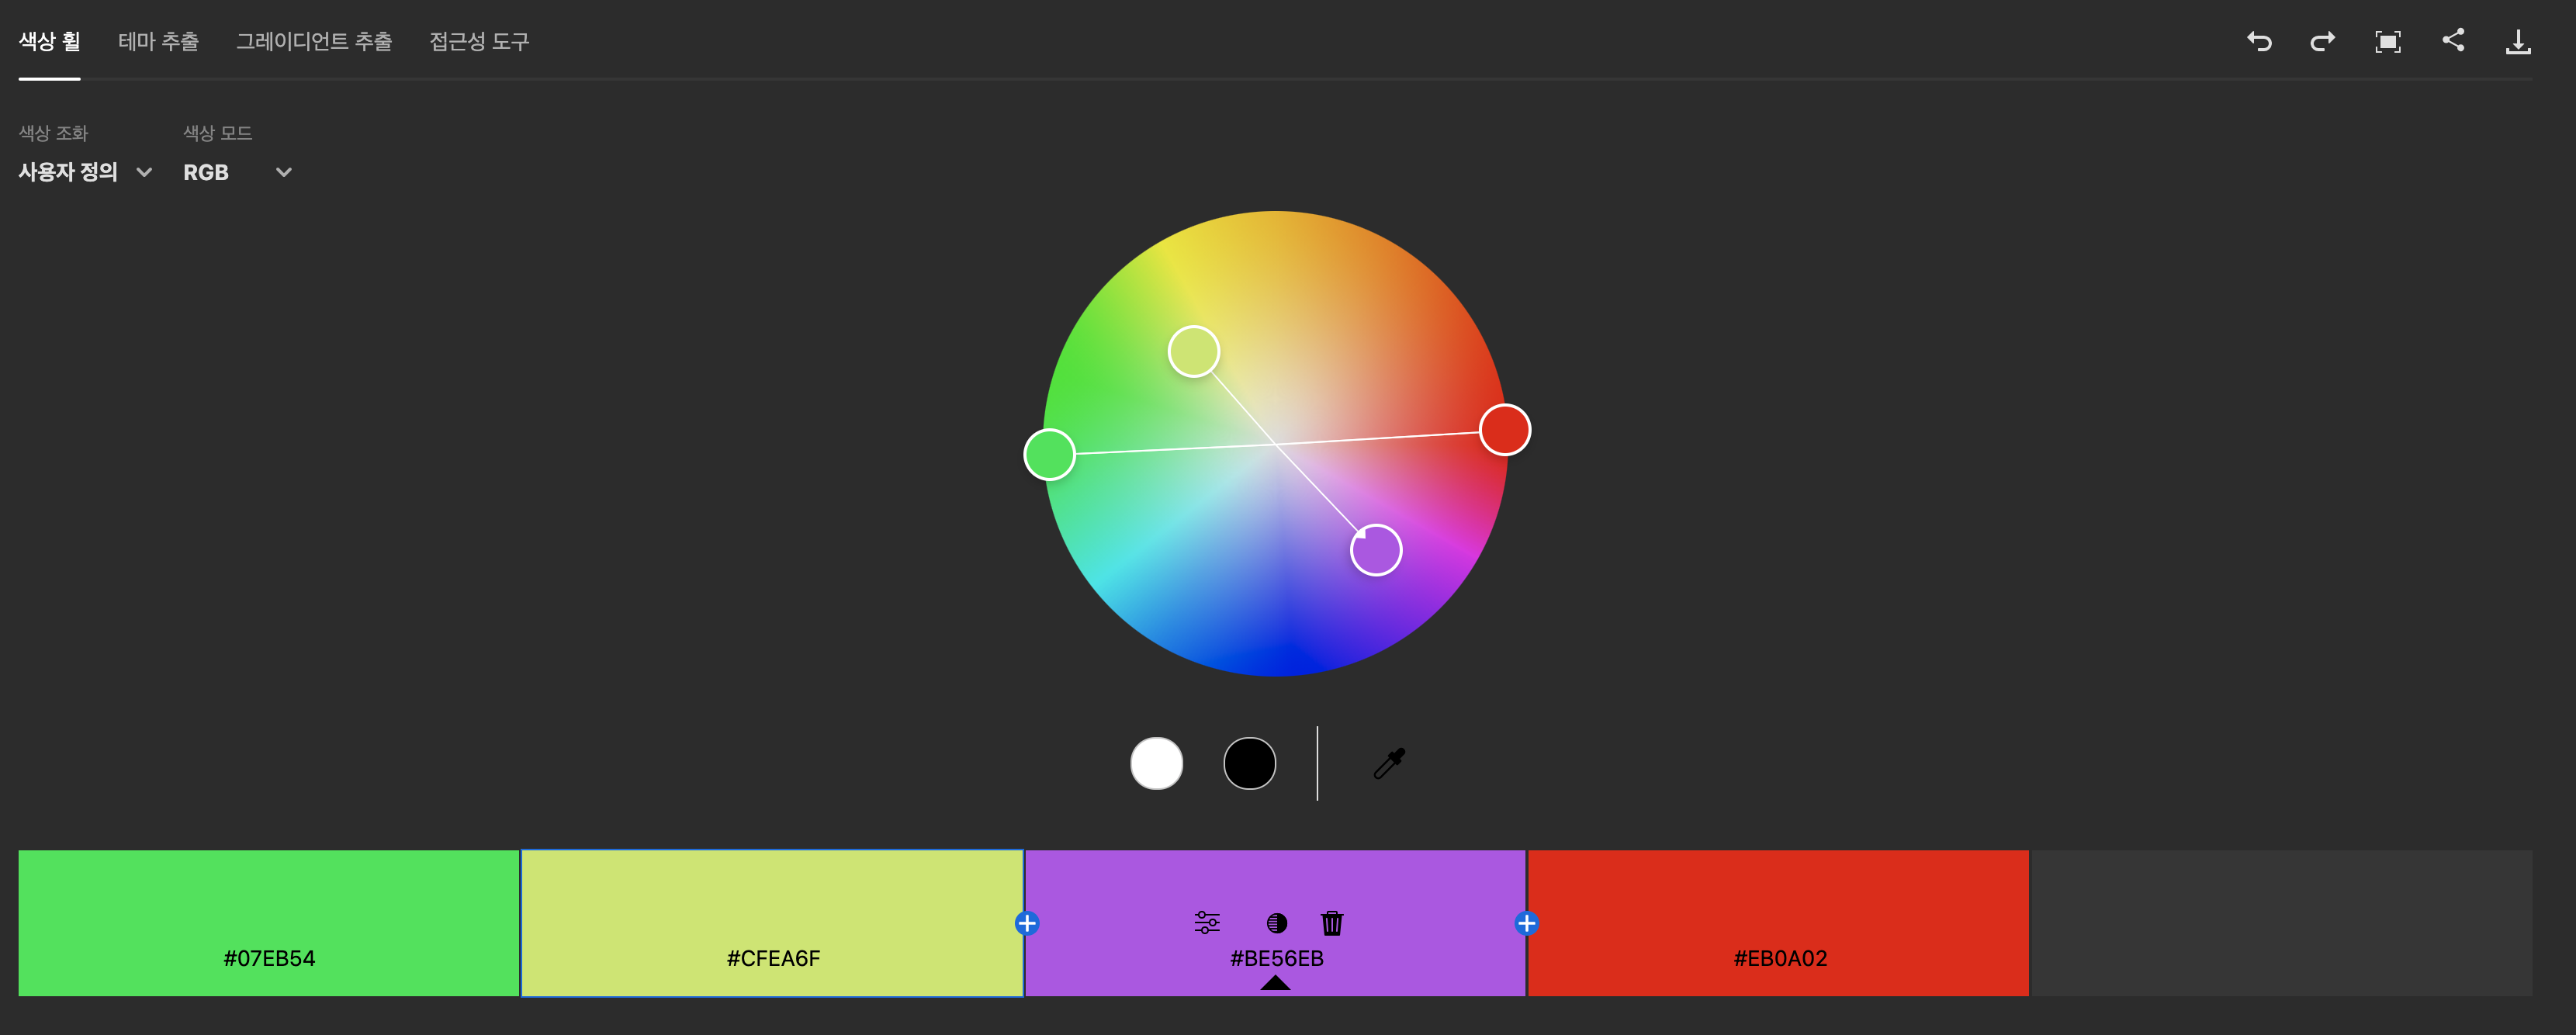Click the green handle on color wheel
The height and width of the screenshot is (1035, 2576).
[x=1049, y=454]
